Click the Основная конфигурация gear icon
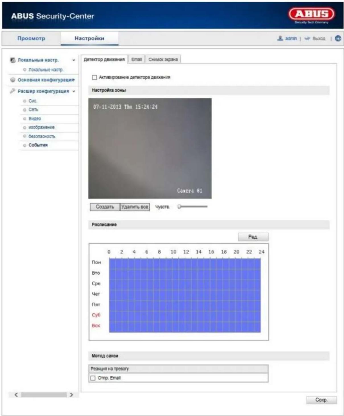The image size is (344, 416). 13,80
